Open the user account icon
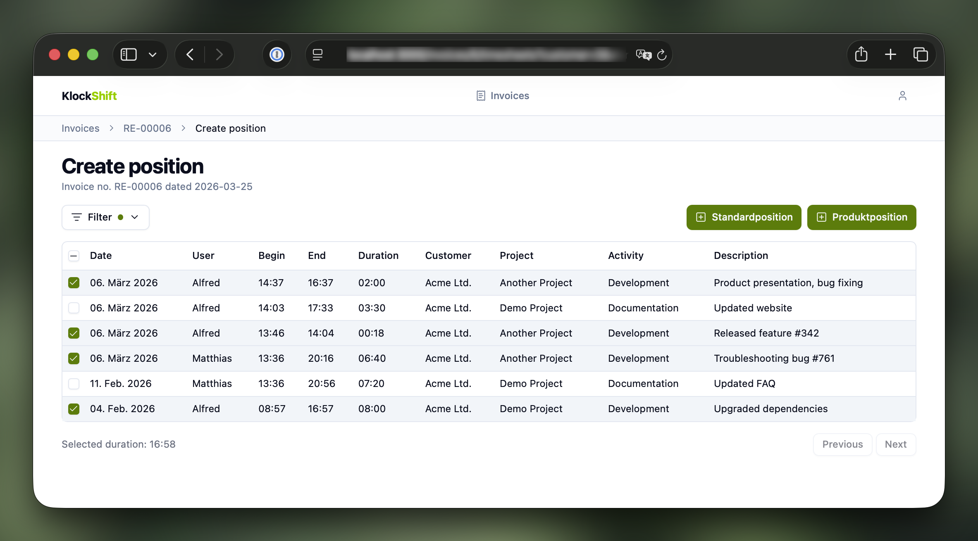The height and width of the screenshot is (541, 978). [903, 95]
